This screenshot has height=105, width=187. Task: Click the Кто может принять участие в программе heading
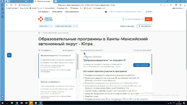105,72
